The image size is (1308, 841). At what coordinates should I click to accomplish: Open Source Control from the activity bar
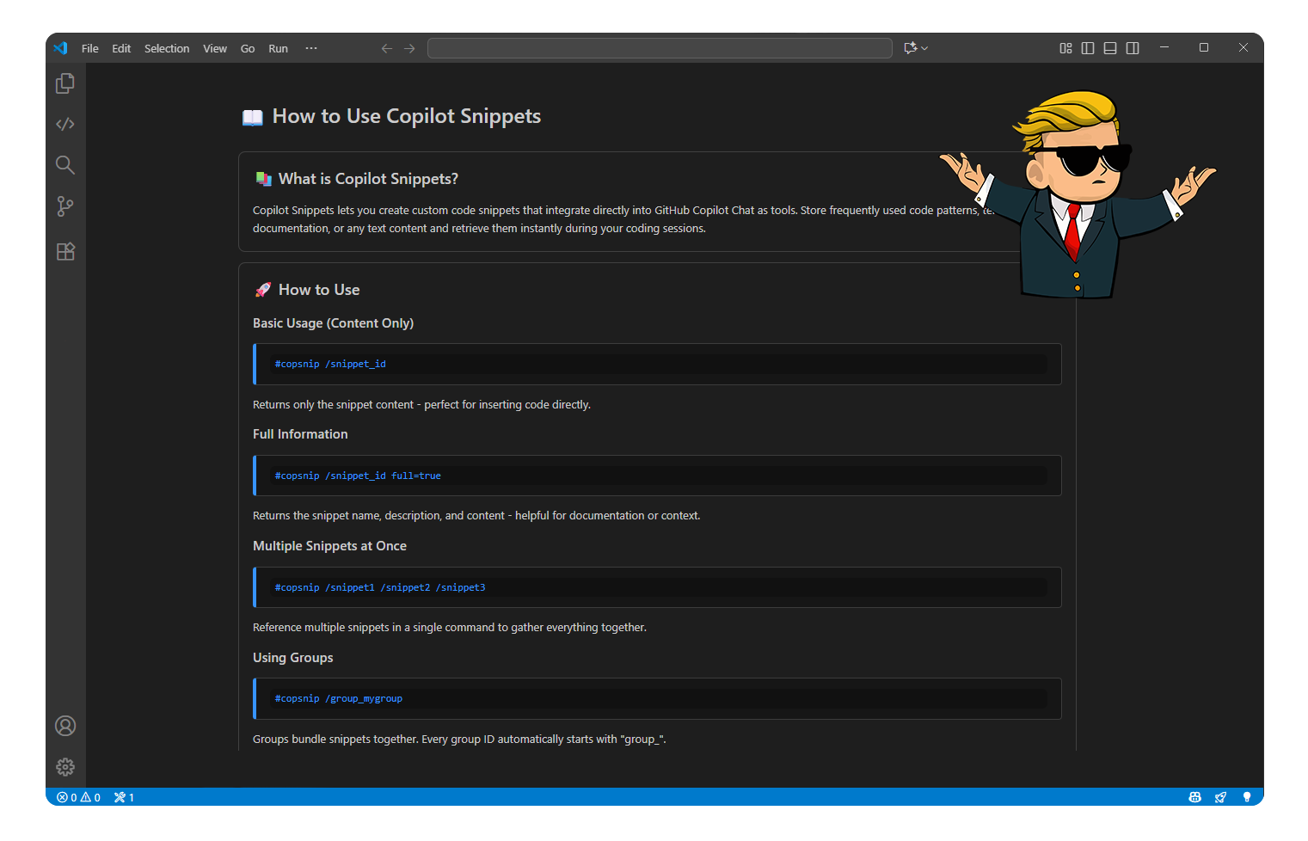(x=64, y=206)
